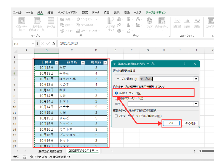This screenshot has height=164, width=219.
Task: Click the insert function fx icon
Action: (54, 43)
